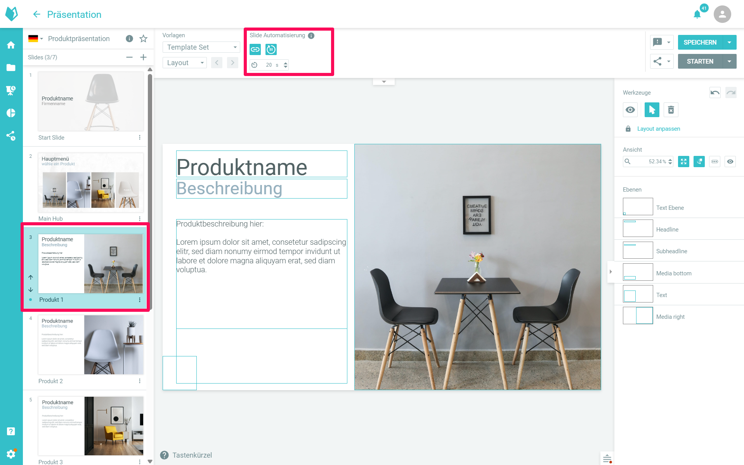Click the auto-play timer icon
The width and height of the screenshot is (744, 465).
coord(271,49)
